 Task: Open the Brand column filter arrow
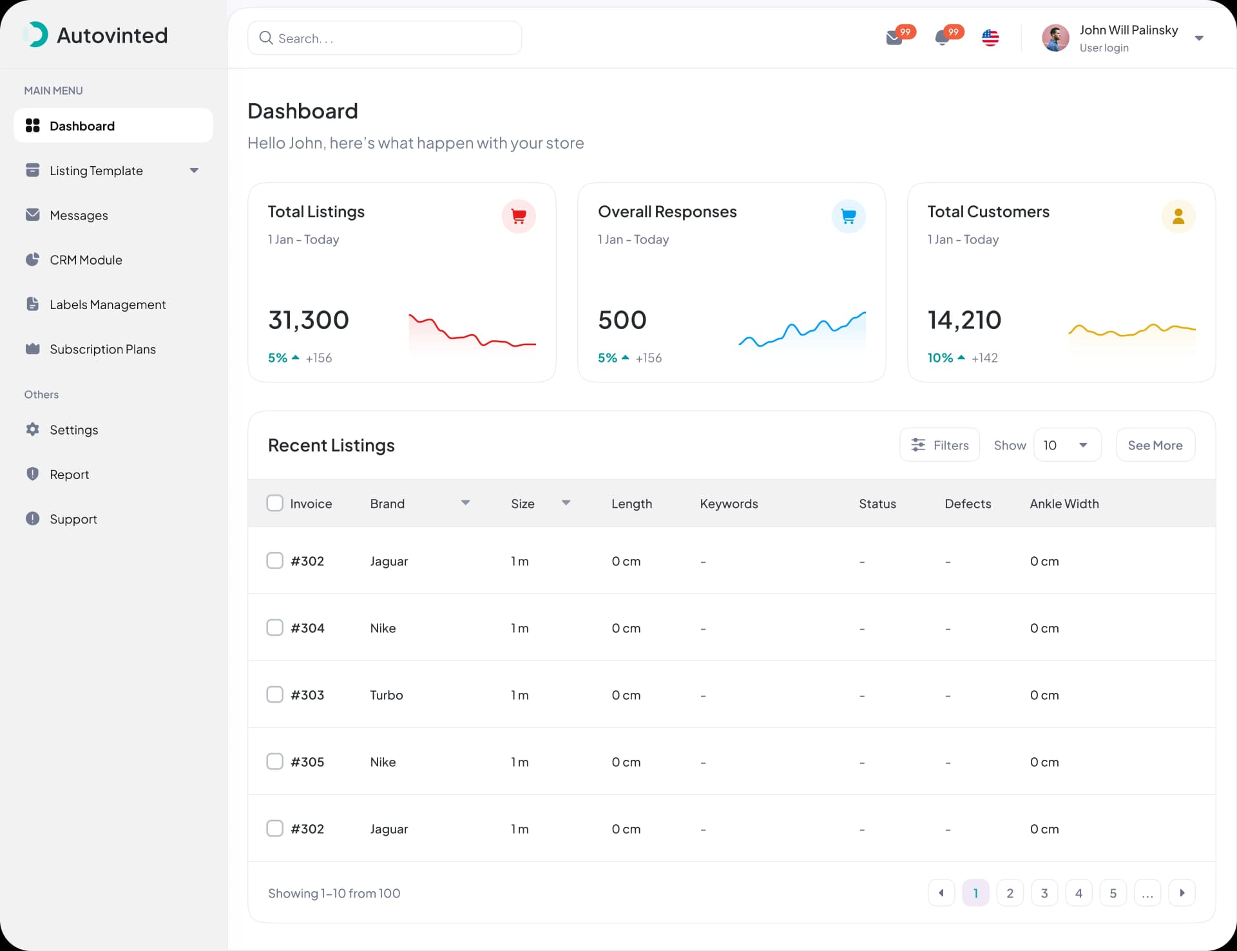pos(465,503)
